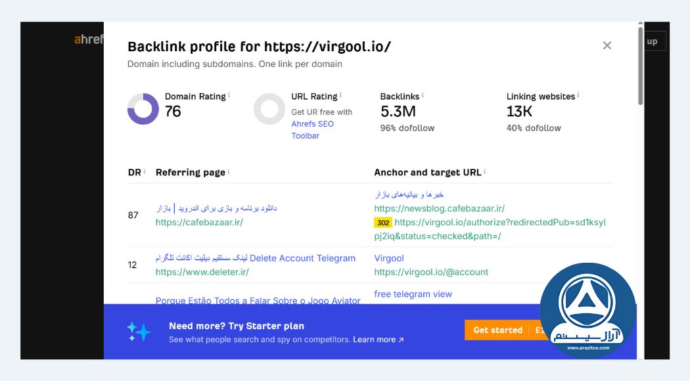
Task: Close the Backlink profile dialog
Action: [x=607, y=45]
